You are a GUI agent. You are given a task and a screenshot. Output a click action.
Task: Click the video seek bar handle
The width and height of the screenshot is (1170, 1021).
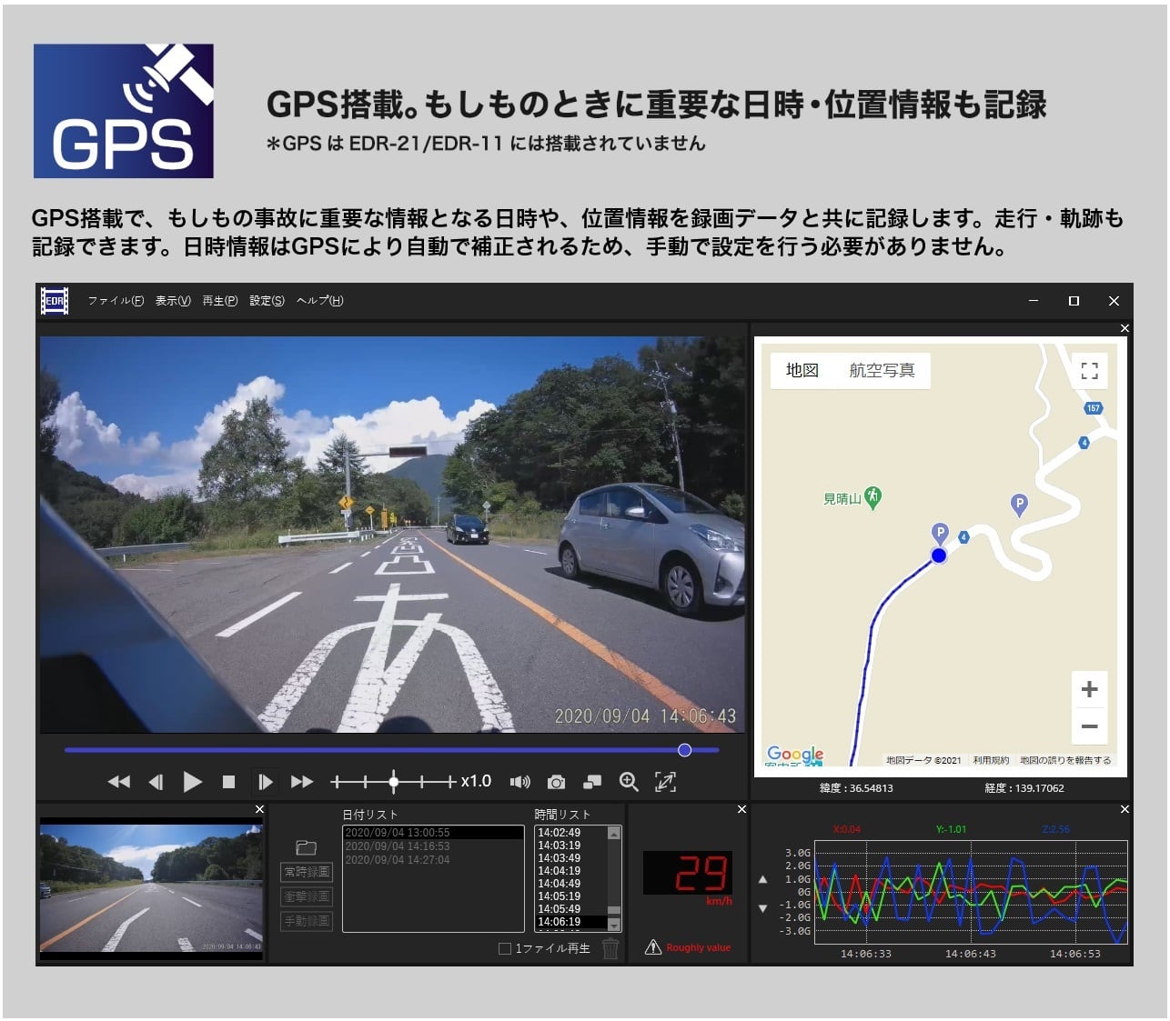pyautogui.click(x=684, y=750)
